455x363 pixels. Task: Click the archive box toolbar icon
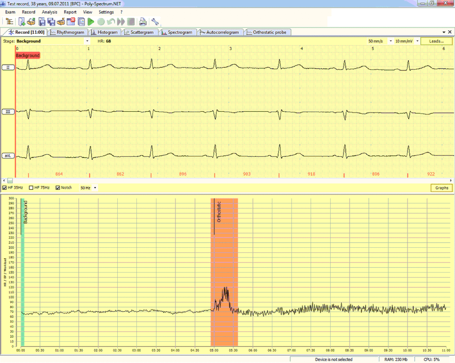pyautogui.click(x=61, y=22)
